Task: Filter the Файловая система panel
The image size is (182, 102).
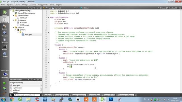Action: point(31,80)
